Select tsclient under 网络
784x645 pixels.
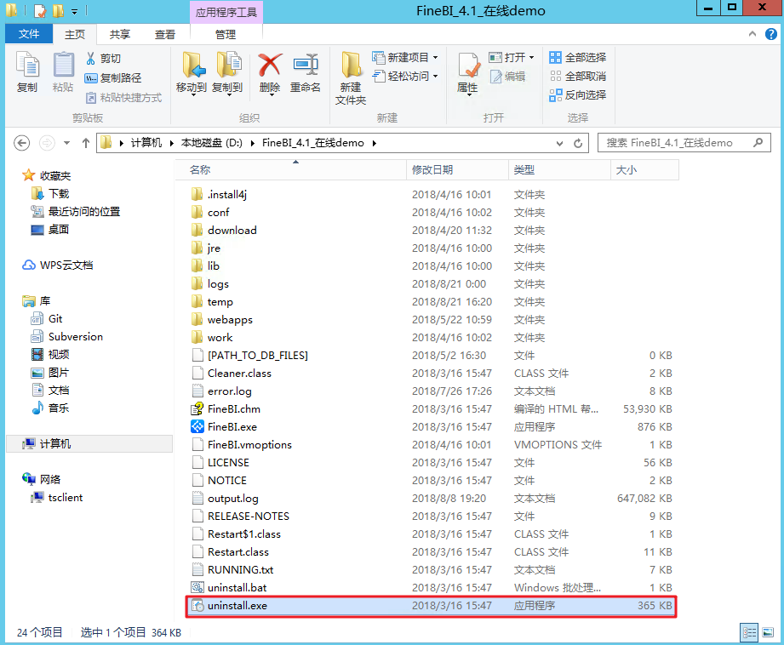[56, 497]
